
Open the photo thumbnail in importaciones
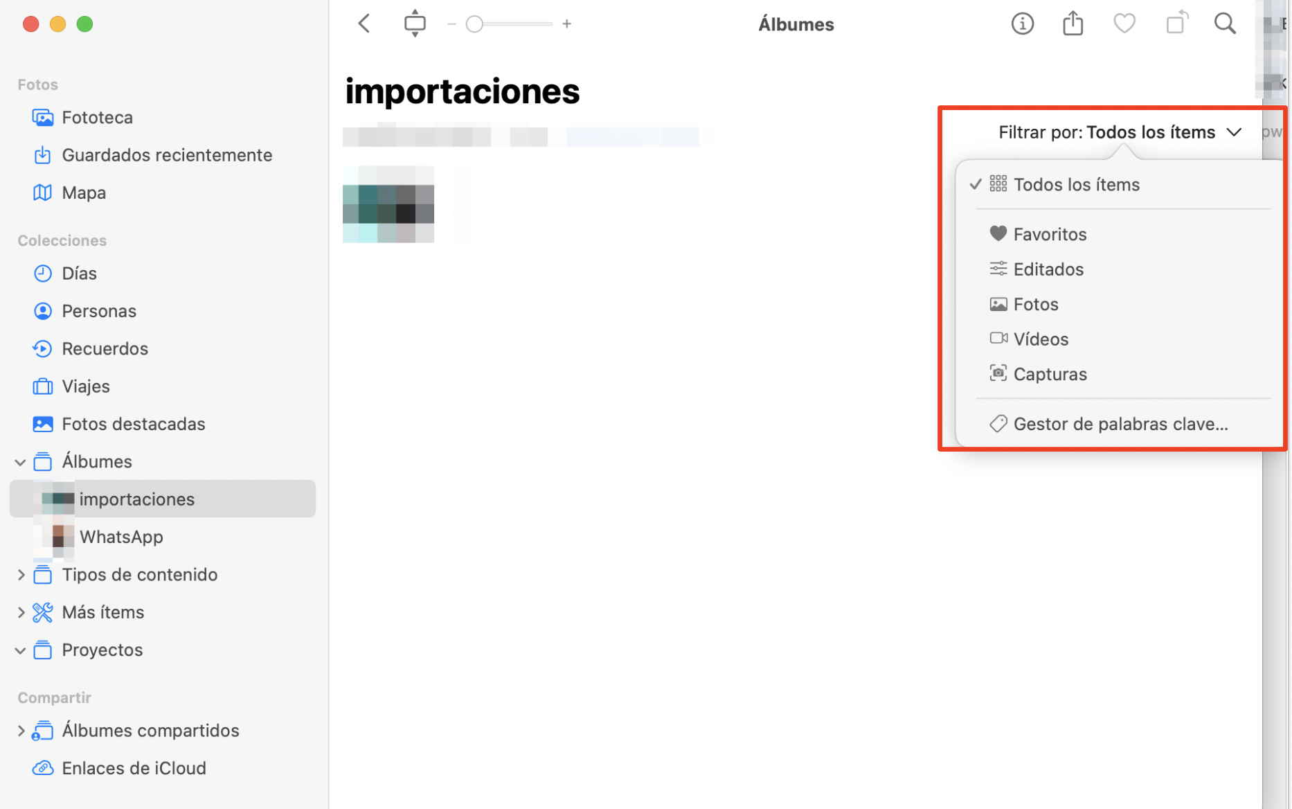tap(388, 205)
